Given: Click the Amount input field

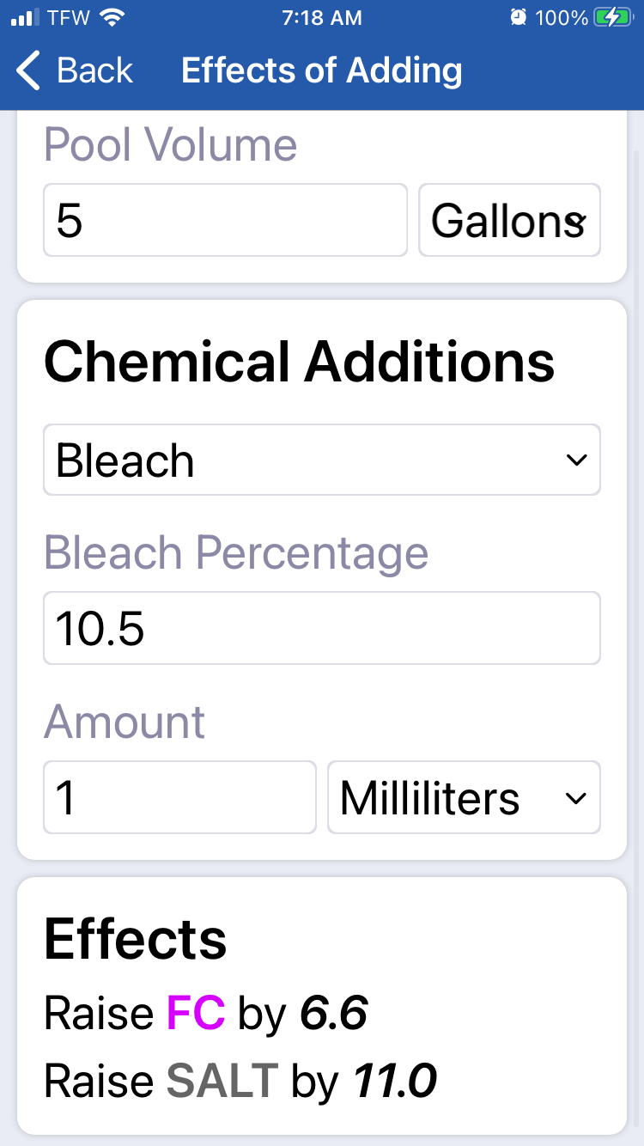Looking at the screenshot, I should 179,797.
